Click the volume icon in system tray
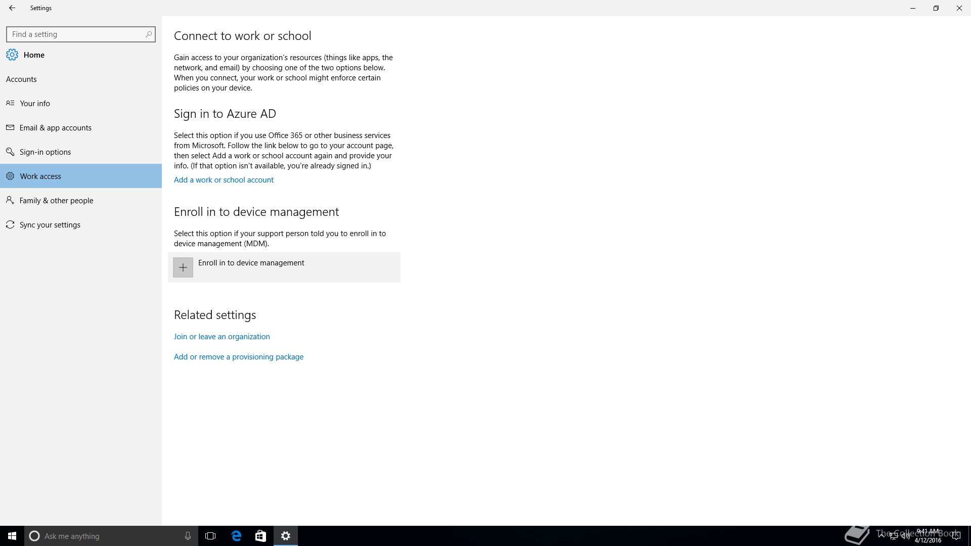Viewport: 971px width, 546px height. tap(905, 536)
